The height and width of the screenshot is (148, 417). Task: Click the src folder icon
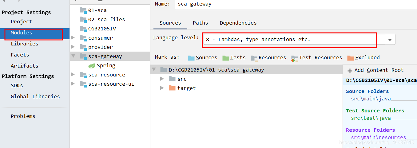click(172, 79)
